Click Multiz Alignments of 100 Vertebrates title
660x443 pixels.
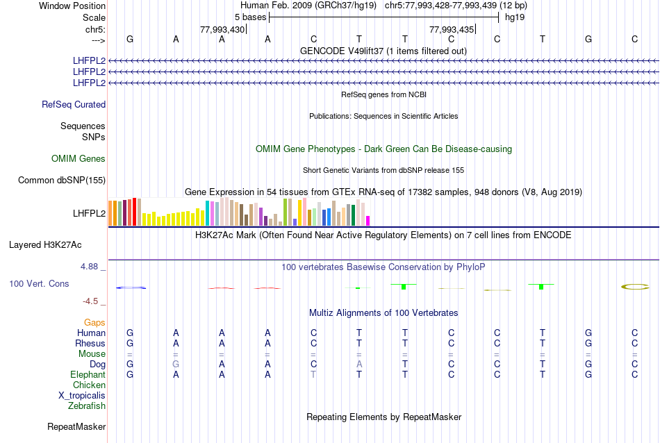click(383, 312)
